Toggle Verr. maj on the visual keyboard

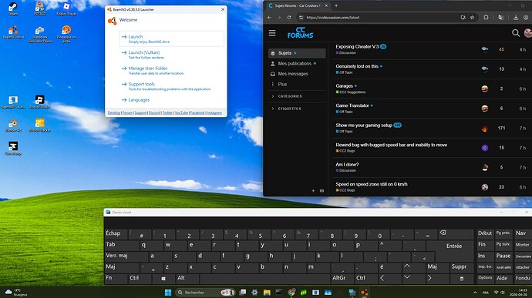[126, 256]
